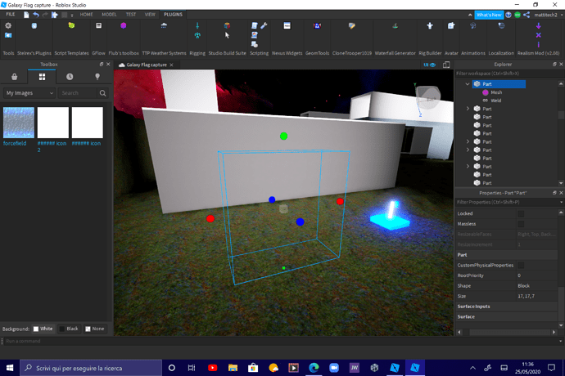The width and height of the screenshot is (565, 376).
Task: Open the Avatar plugin icon
Action: 451,25
